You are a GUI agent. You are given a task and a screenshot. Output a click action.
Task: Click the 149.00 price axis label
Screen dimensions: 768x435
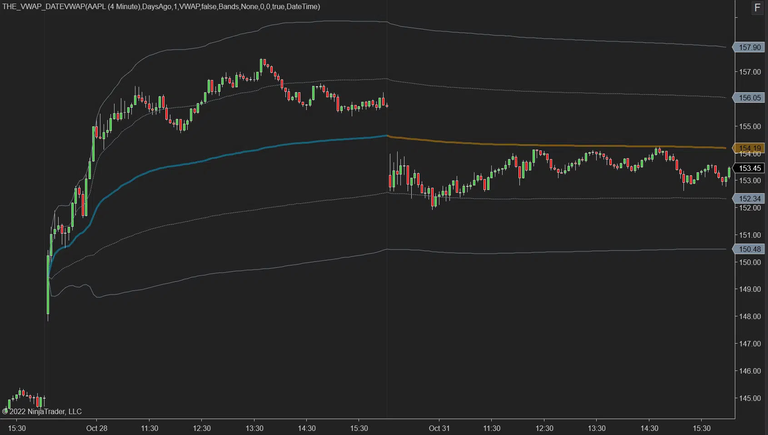[750, 289]
